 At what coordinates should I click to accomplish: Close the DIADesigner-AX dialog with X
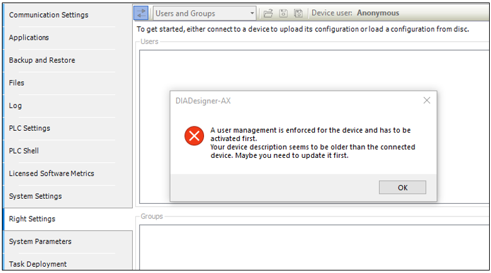[x=427, y=101]
